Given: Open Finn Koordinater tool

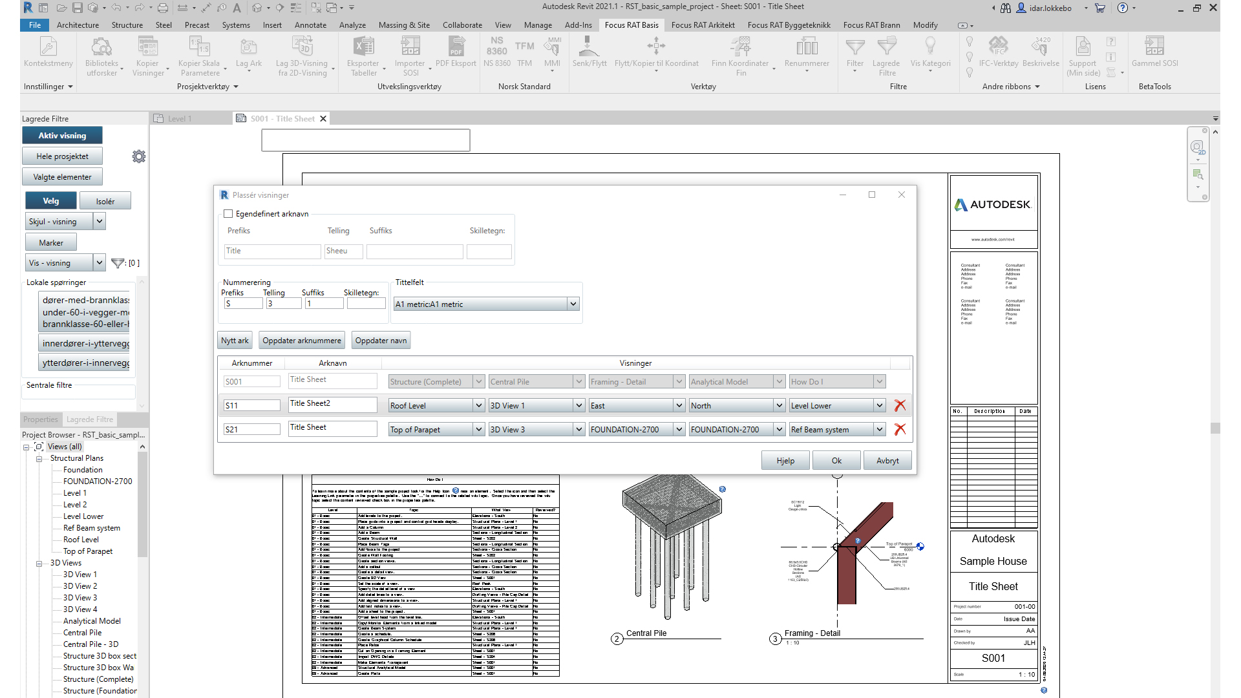Looking at the screenshot, I should (740, 56).
